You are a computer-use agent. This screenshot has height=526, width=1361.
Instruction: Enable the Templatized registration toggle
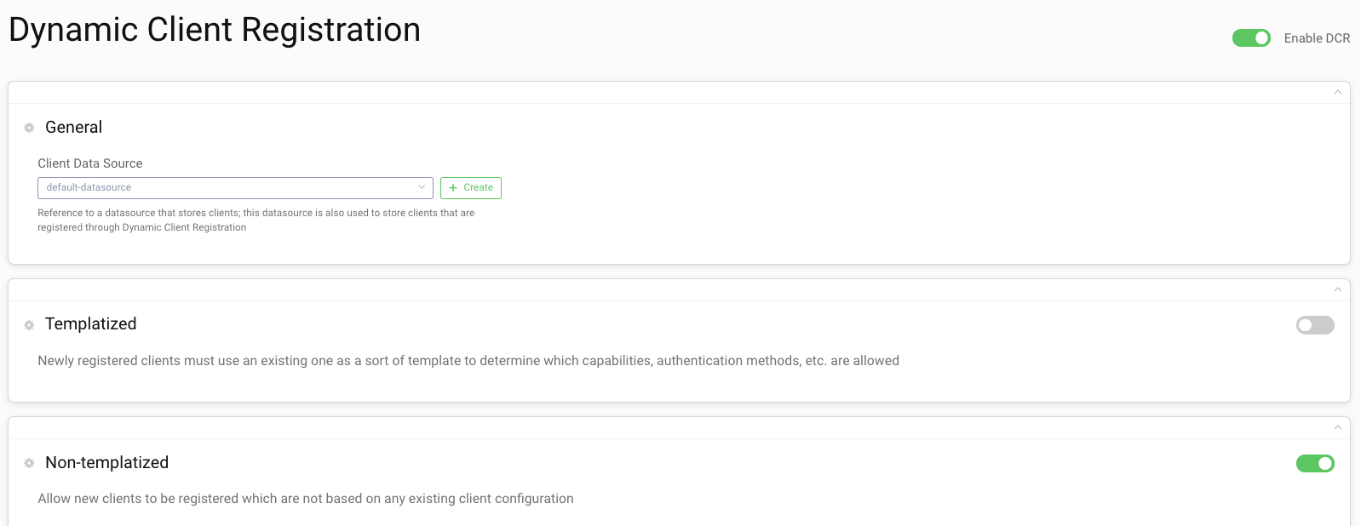pyautogui.click(x=1314, y=325)
